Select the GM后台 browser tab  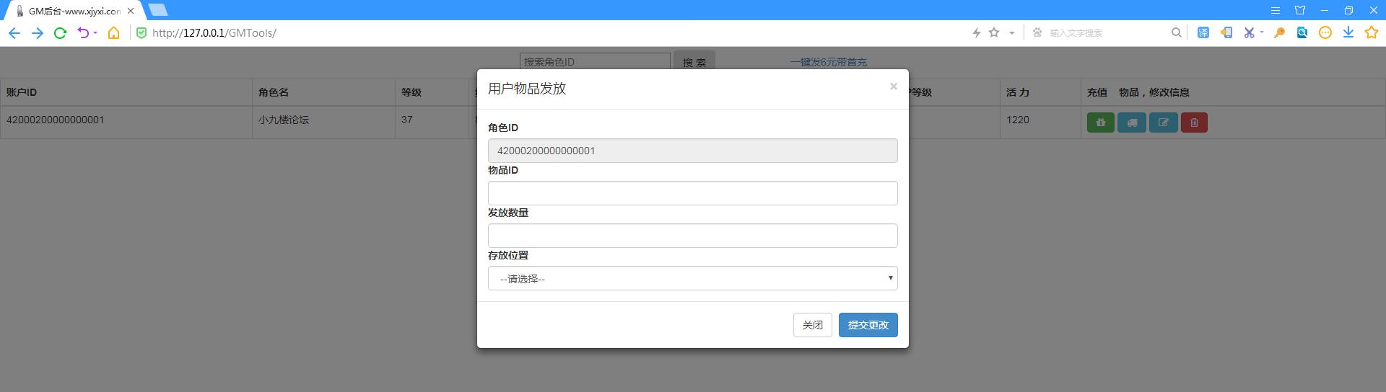[72, 11]
